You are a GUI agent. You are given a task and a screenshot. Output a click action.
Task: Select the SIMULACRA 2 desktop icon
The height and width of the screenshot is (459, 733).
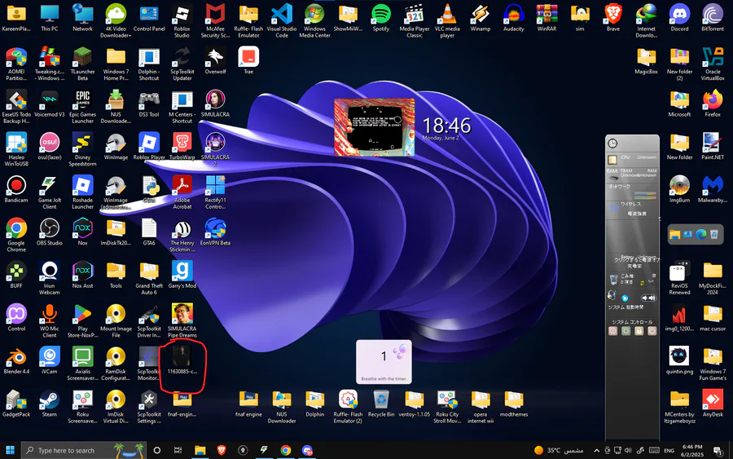(x=215, y=149)
